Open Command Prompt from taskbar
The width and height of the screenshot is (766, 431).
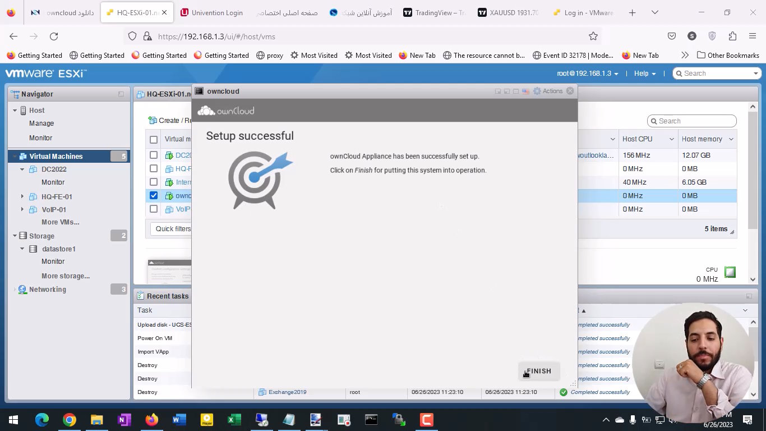(x=371, y=420)
